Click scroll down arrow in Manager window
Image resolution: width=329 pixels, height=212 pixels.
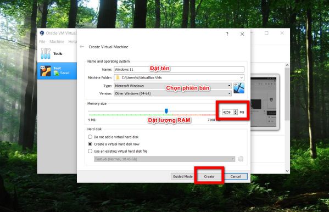pyautogui.click(x=287, y=171)
